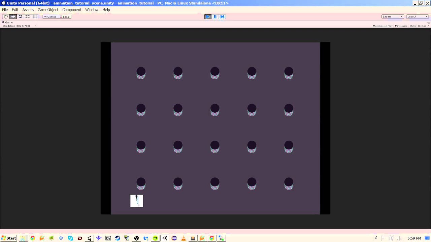Select the Rotate tool in toolbar
The image size is (431, 242).
point(20,16)
